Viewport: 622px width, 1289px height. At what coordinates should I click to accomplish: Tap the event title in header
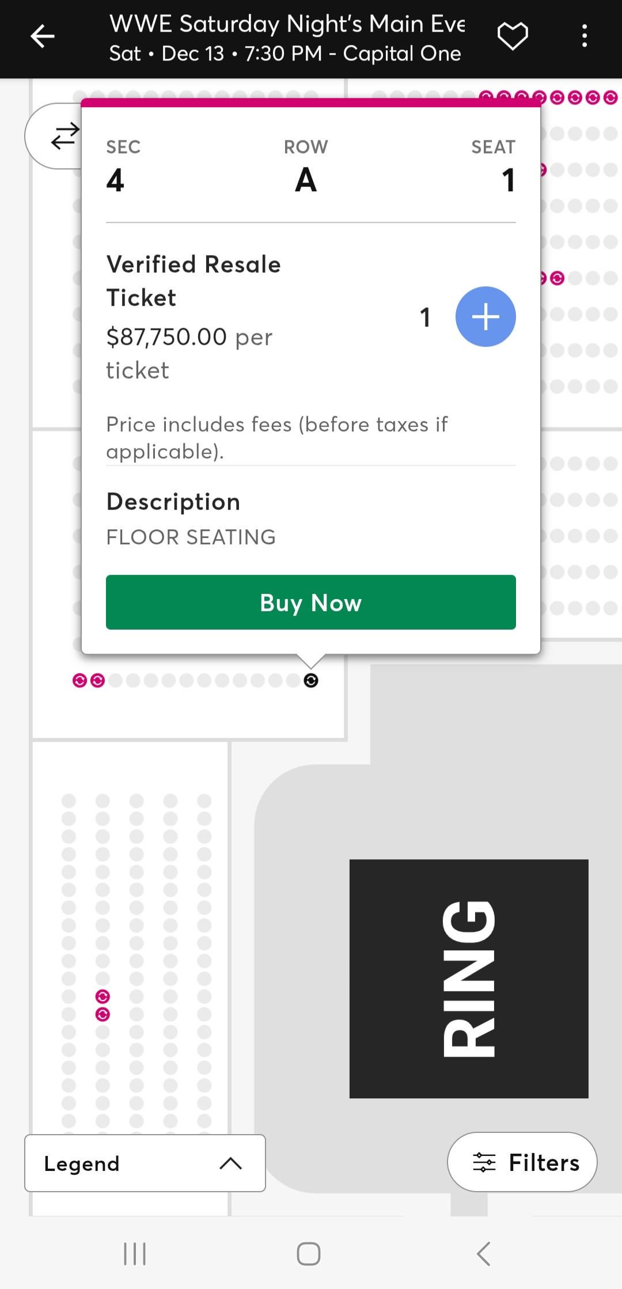(287, 24)
